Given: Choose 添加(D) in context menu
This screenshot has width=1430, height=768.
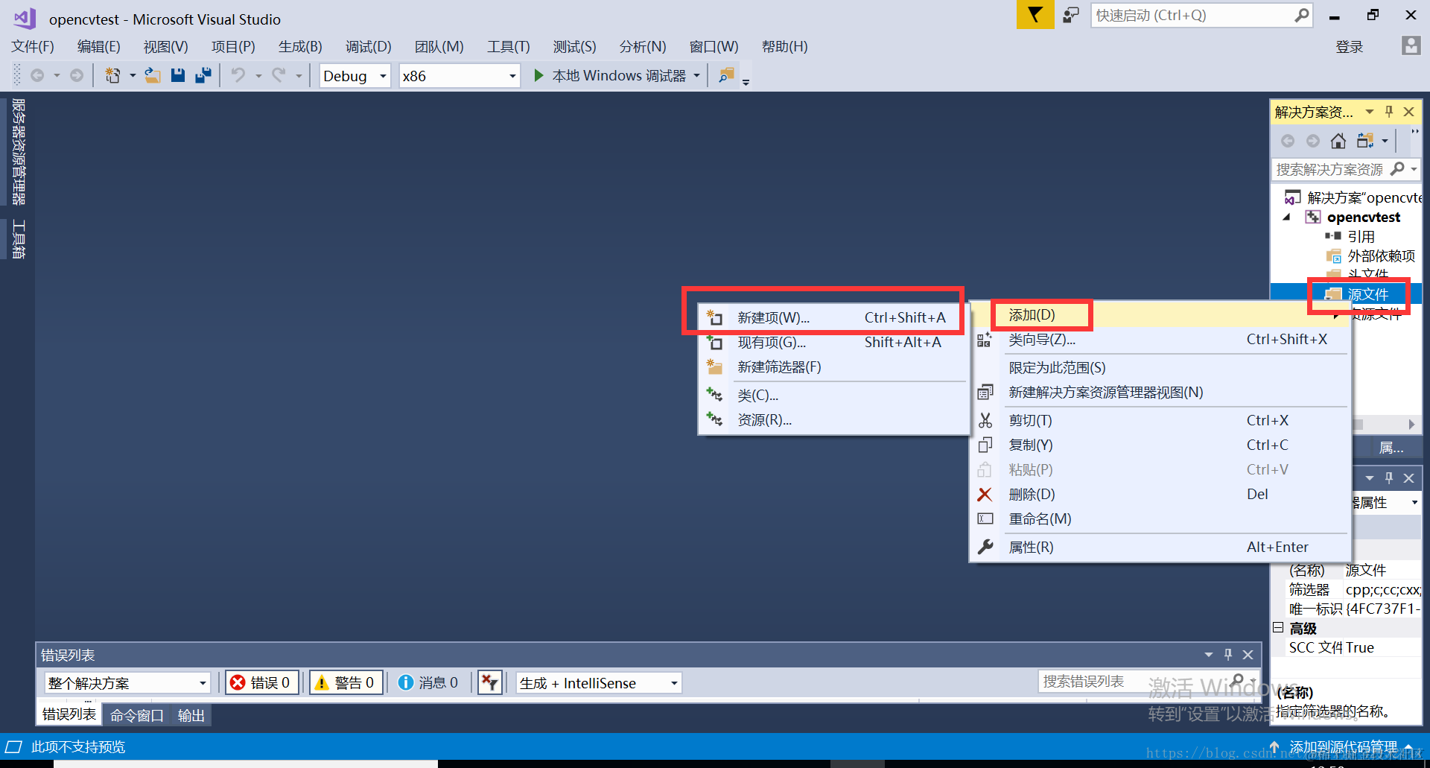Looking at the screenshot, I should [x=1162, y=314].
